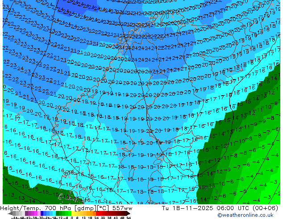The image size is (283, 219).
Task: Click the '-54' minimum value on the legend
Action: (14, 218)
